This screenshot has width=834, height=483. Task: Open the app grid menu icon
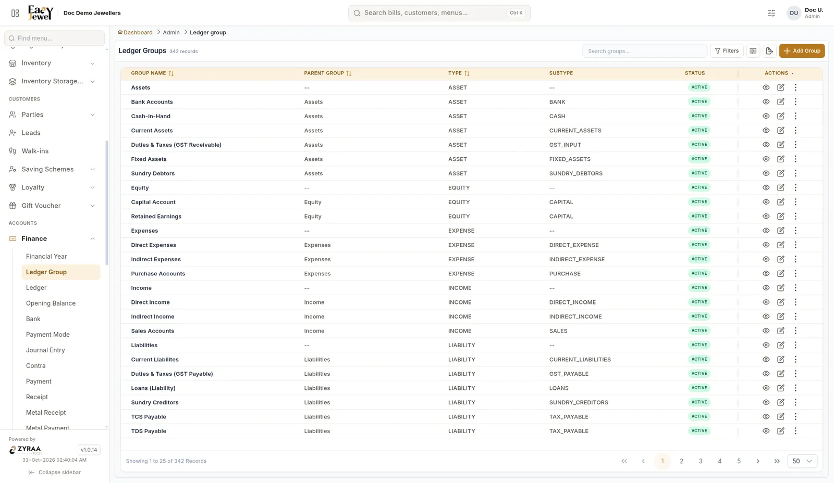[x=15, y=13]
